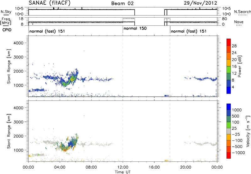This screenshot has height=174, width=251.
Task: Click the 08:00 time tick label
Action: click(91, 167)
